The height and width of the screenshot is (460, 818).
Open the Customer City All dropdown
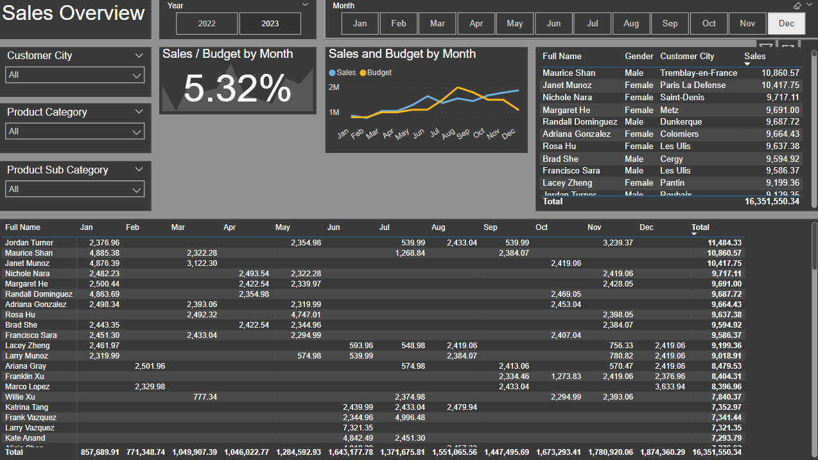(x=74, y=75)
